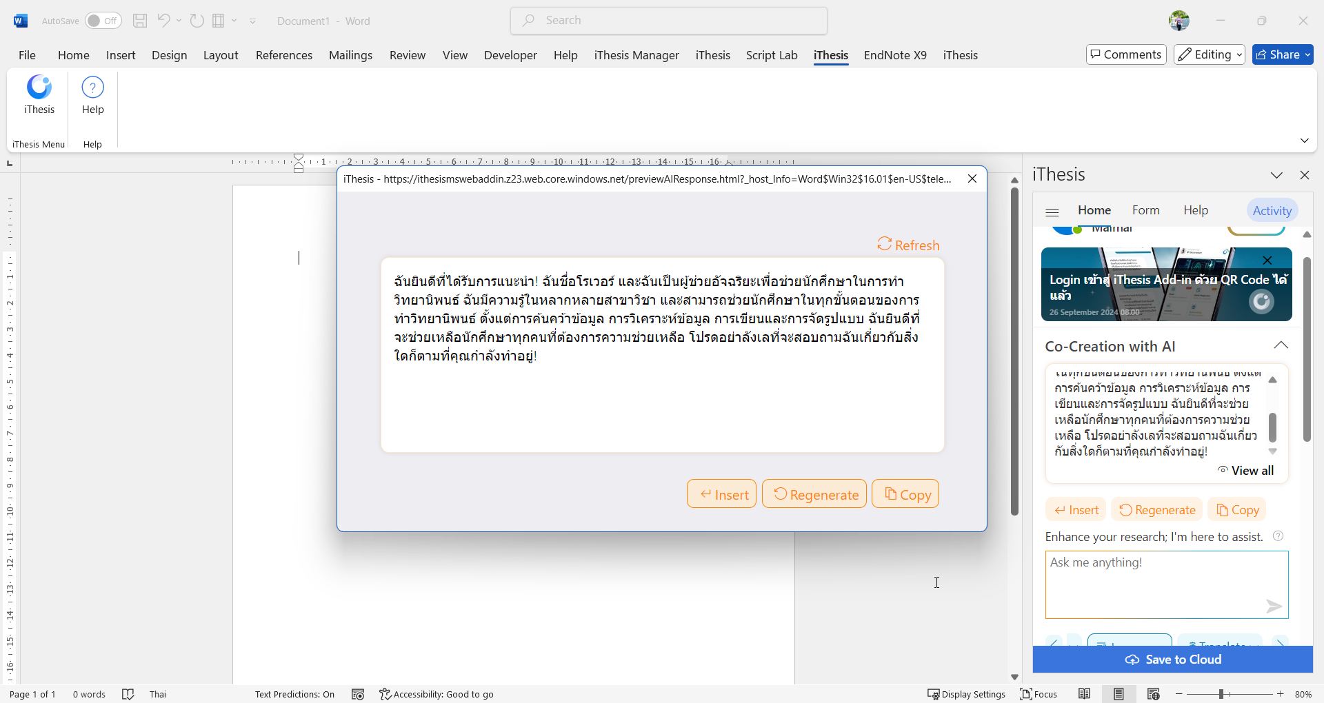Switch to the Mailings ribbon tab

coord(350,55)
